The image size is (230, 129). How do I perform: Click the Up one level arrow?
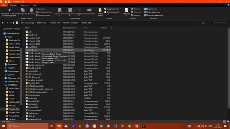point(13,23)
